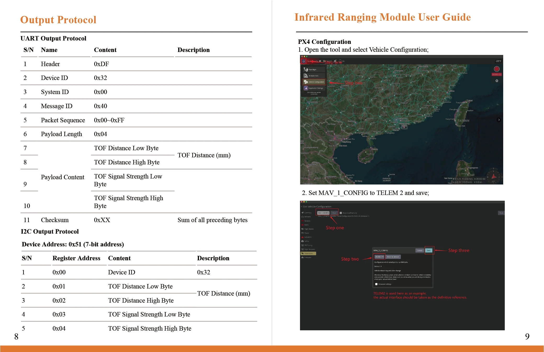
Task: Click Exit Vehicle Configuration back arrow
Action: [x=302, y=206]
